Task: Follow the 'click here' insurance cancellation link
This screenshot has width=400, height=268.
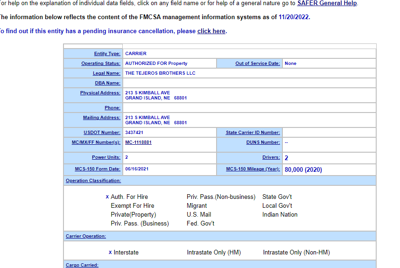Action: point(211,31)
